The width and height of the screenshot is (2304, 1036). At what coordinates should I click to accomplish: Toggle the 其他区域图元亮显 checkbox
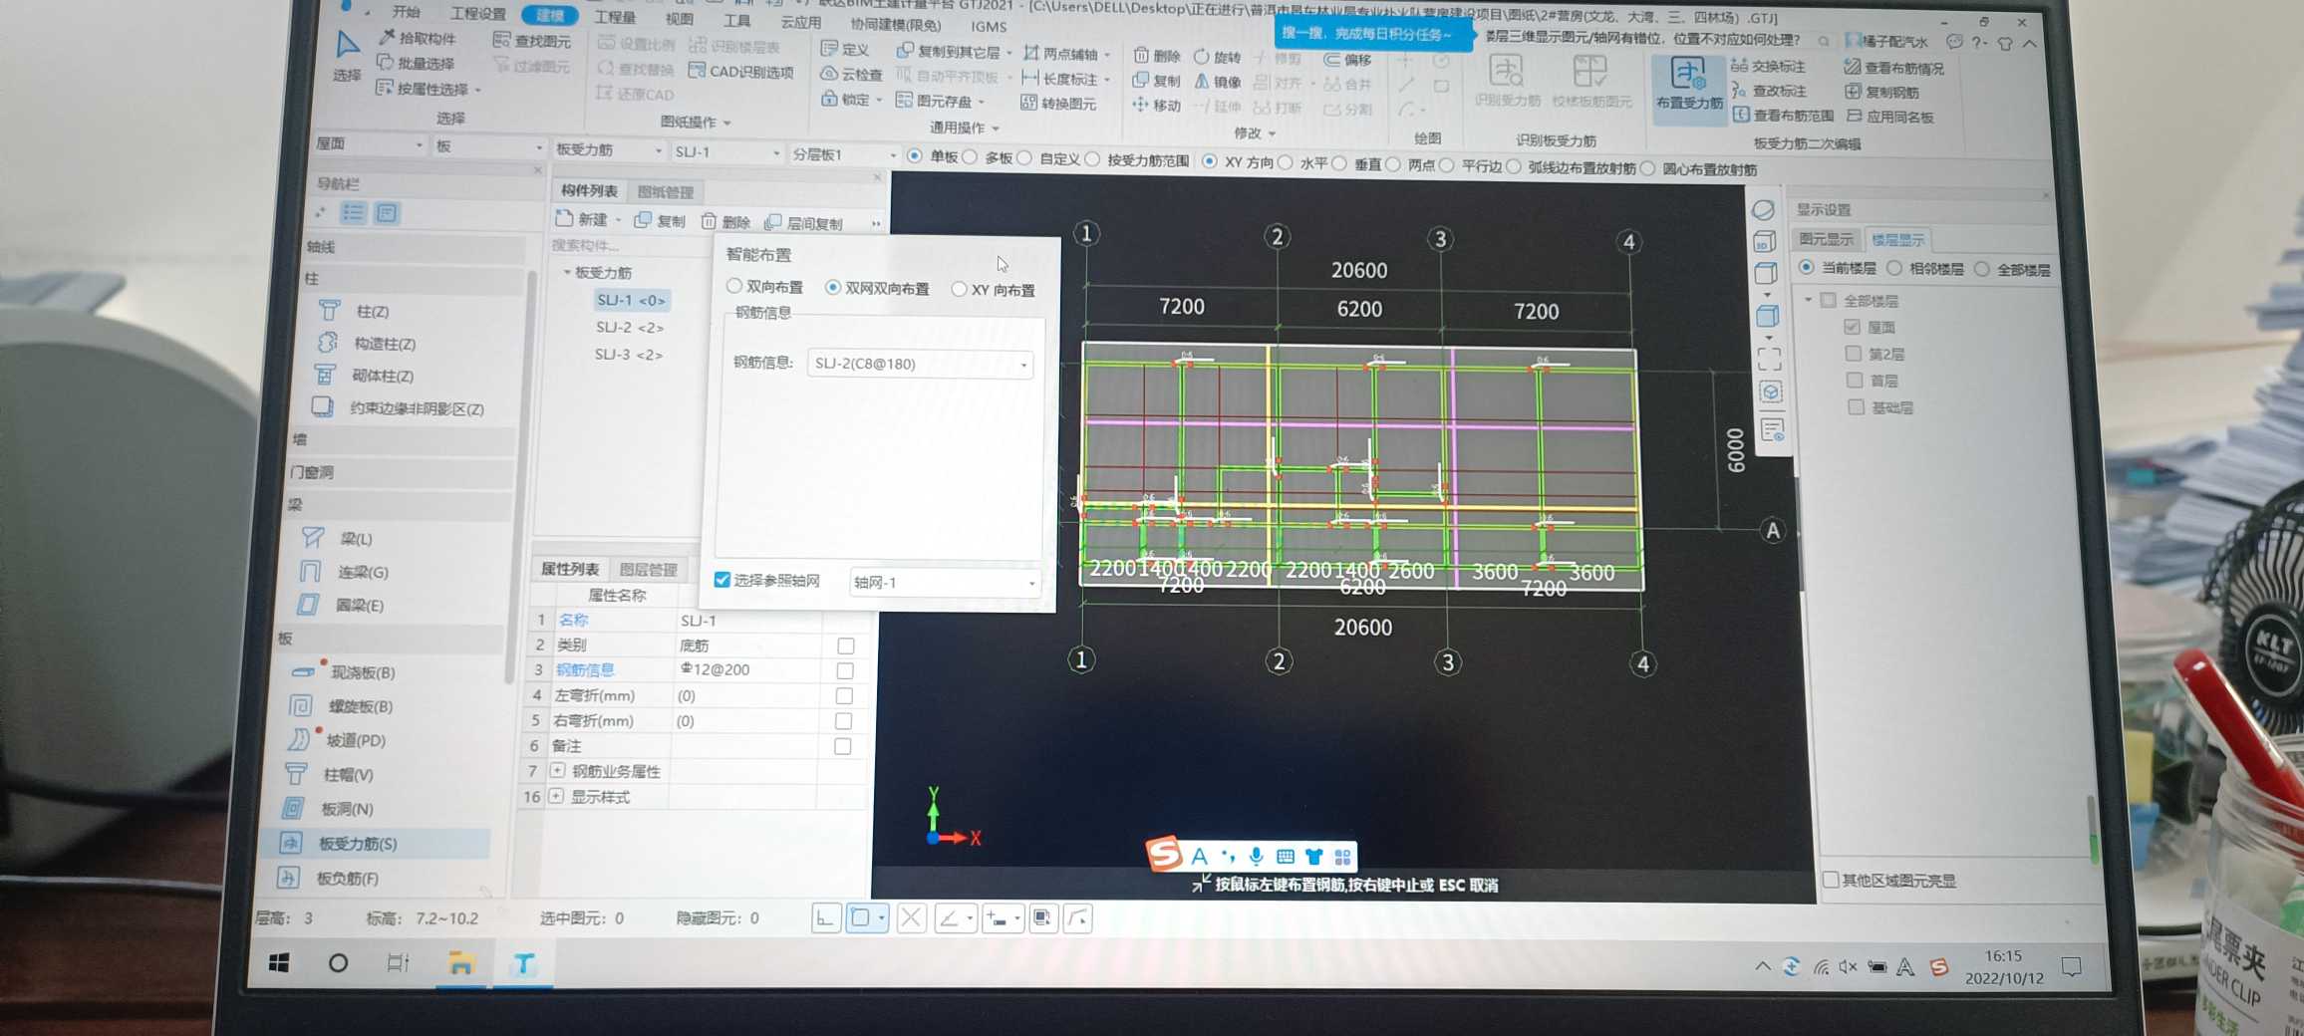(x=1831, y=880)
